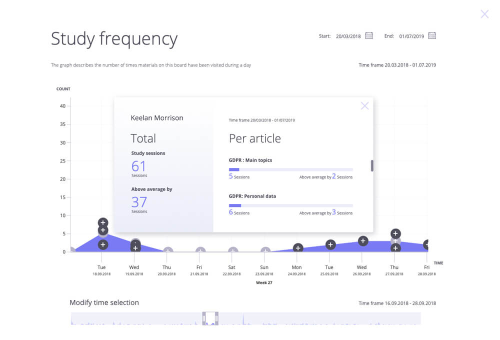Click the GDPR : Main topics progress bar

pyautogui.click(x=291, y=169)
